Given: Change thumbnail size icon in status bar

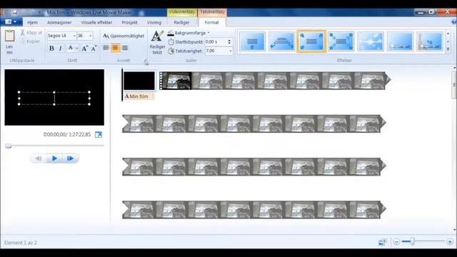Looking at the screenshot, I should (x=382, y=242).
